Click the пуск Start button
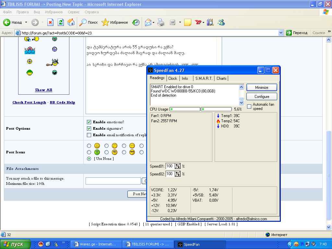Image resolution: width=332 pixels, height=249 pixels. click(x=15, y=244)
